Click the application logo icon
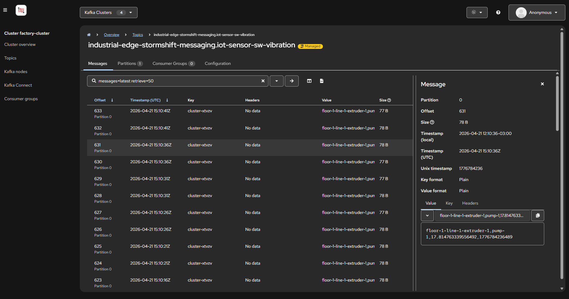Screen dimensions: 569x299 21,10
